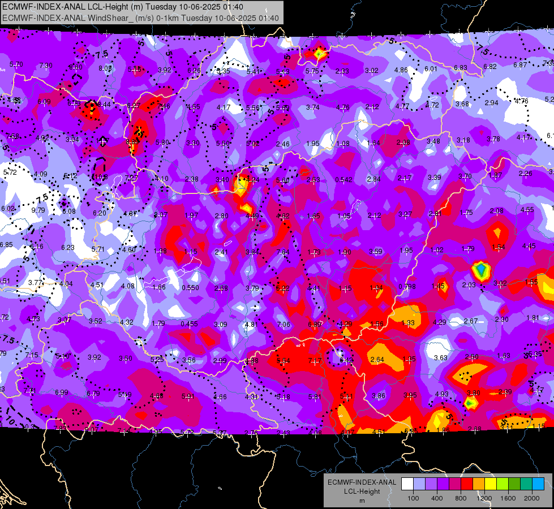Select the cyan-blue legend swatch at far right

pyautogui.click(x=539, y=484)
